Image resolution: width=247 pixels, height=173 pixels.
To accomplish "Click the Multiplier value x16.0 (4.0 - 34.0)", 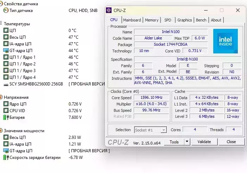I will 151,104.
